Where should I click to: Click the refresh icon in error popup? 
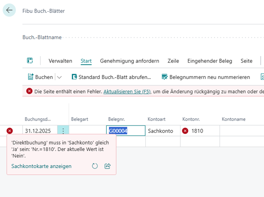point(95,166)
